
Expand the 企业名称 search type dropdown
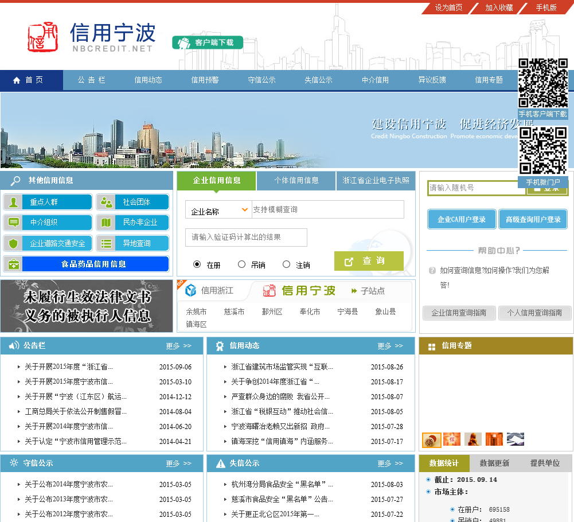(218, 209)
